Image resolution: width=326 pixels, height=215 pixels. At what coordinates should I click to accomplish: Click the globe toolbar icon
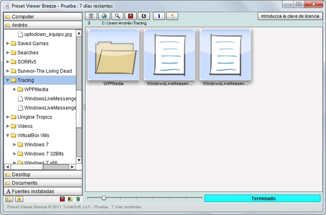coord(104,16)
